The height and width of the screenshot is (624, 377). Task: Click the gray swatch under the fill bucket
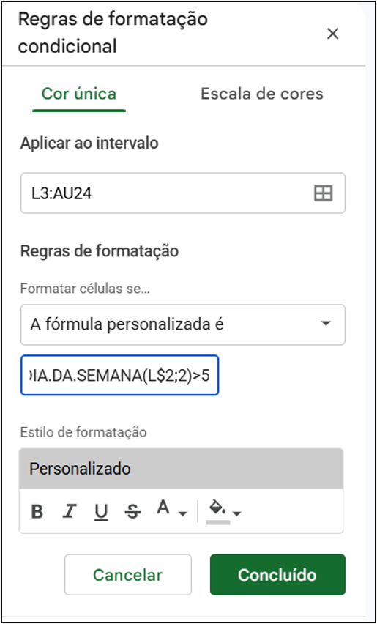pos(218,522)
